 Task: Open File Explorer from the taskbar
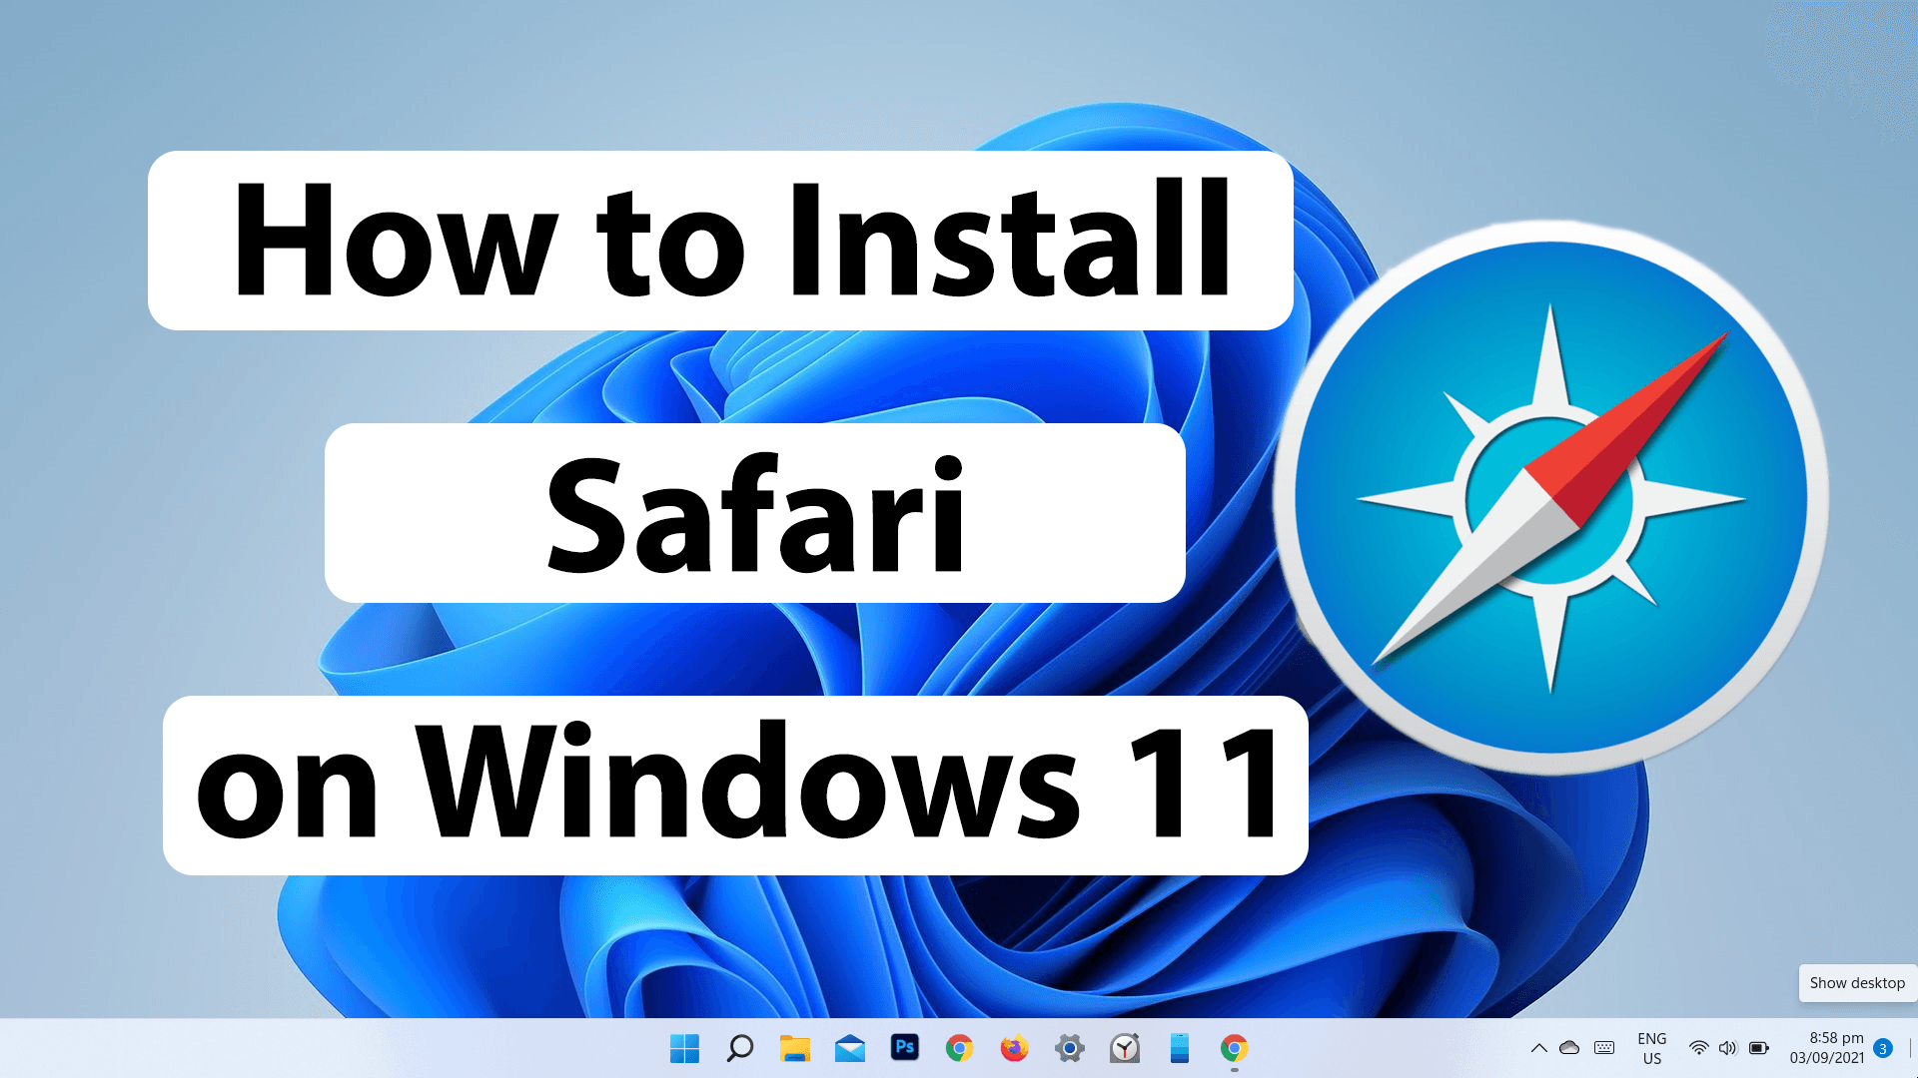pyautogui.click(x=795, y=1048)
